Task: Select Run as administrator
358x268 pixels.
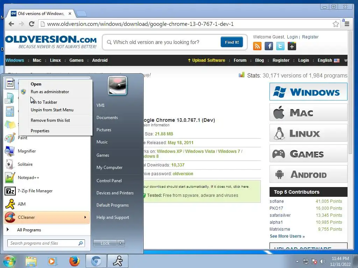Action: (56, 92)
